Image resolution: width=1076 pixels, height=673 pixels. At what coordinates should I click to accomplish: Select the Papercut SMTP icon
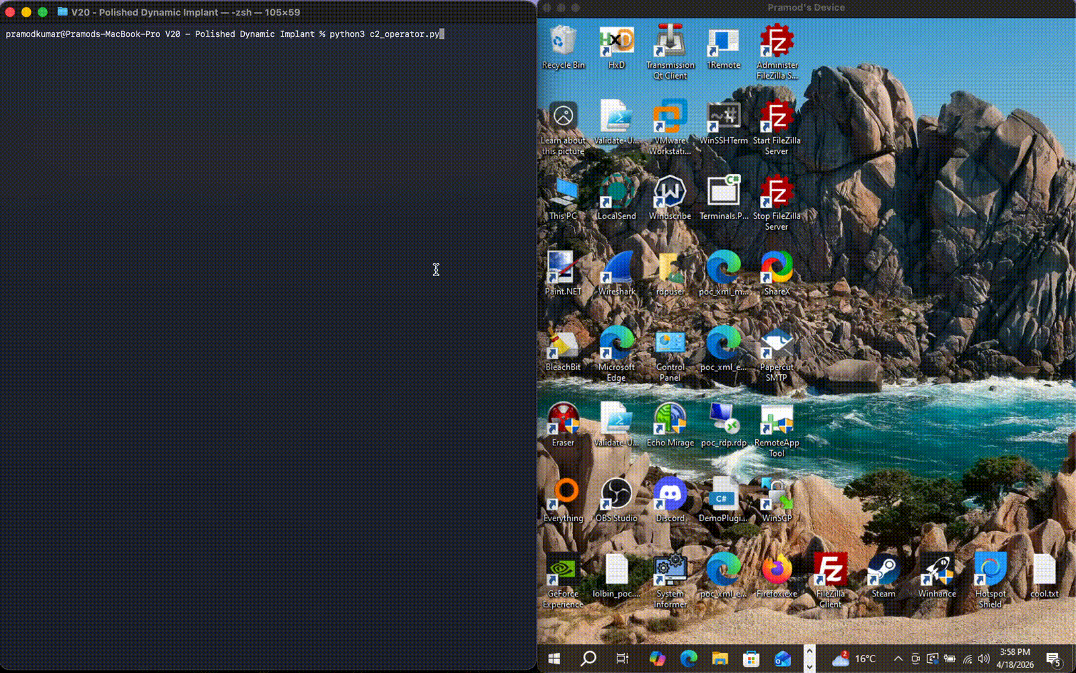click(777, 354)
